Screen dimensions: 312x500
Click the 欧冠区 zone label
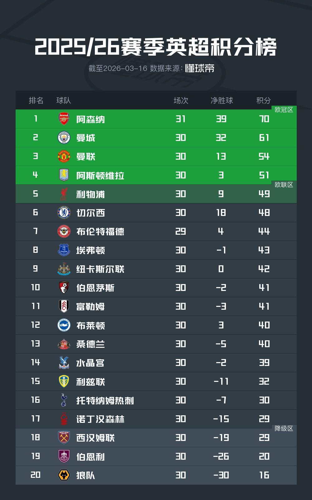click(284, 110)
